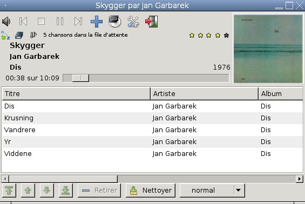Set rating to two stars

coord(200,36)
